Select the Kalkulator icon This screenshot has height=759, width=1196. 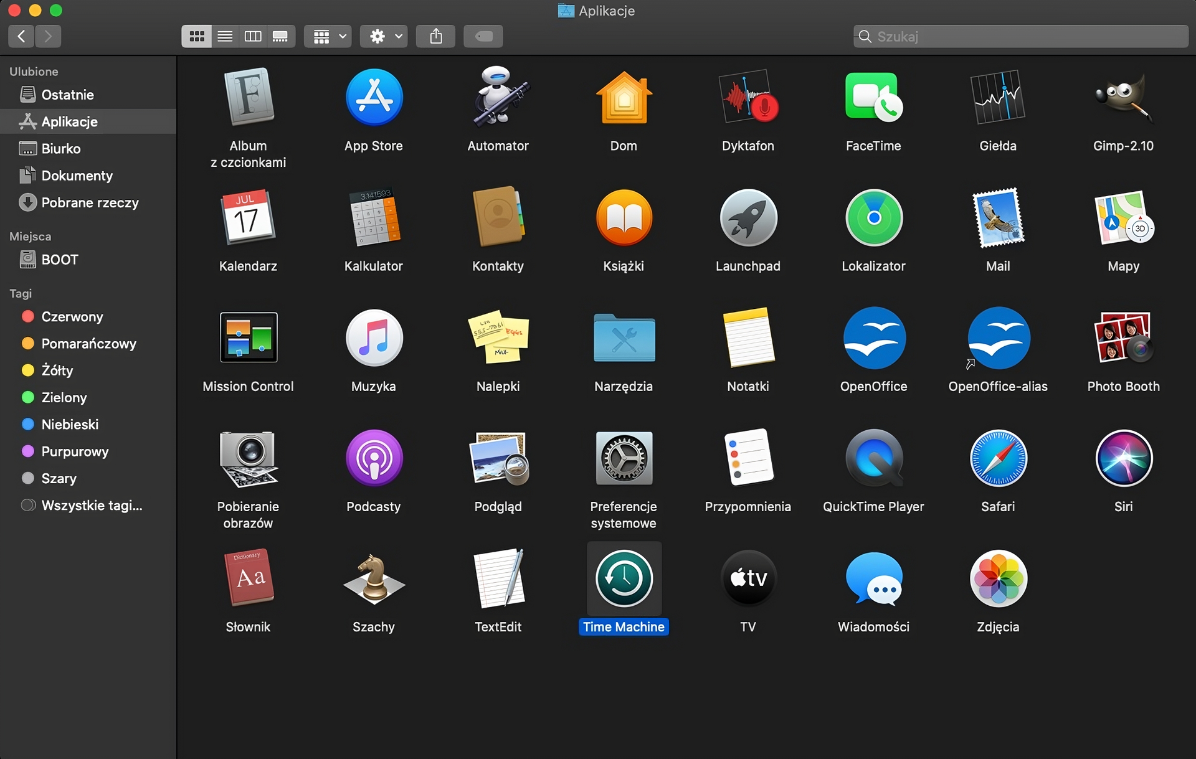(373, 217)
